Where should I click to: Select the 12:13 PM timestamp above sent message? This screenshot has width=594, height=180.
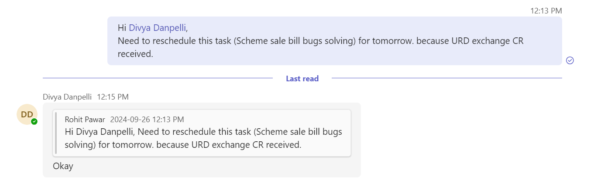click(x=546, y=11)
